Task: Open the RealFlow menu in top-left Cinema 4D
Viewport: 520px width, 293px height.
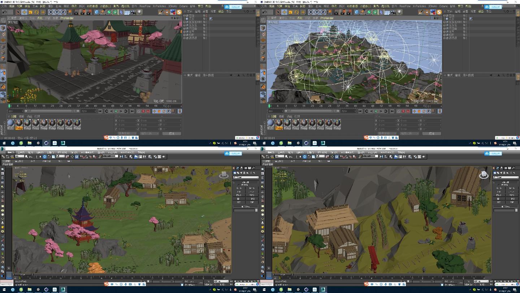Action: pos(145,6)
